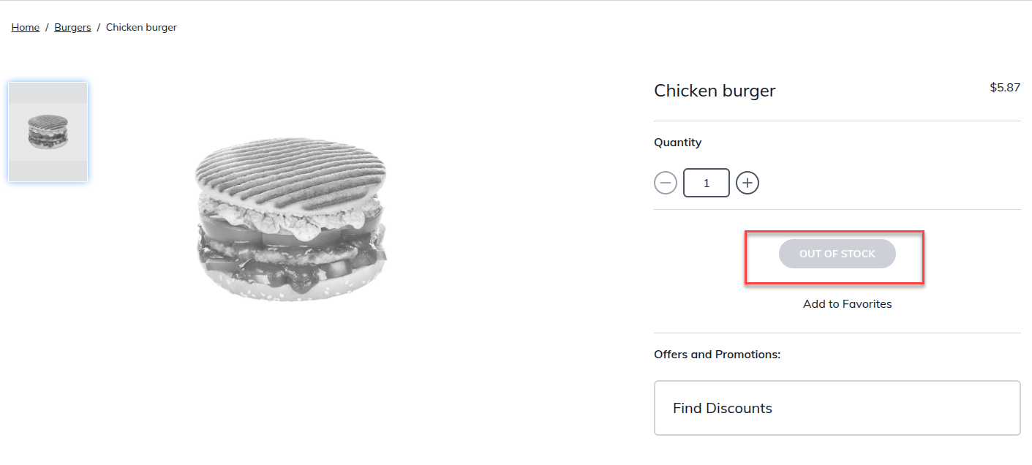Decrease quantity with the minus icon
The image size is (1032, 465).
click(666, 183)
